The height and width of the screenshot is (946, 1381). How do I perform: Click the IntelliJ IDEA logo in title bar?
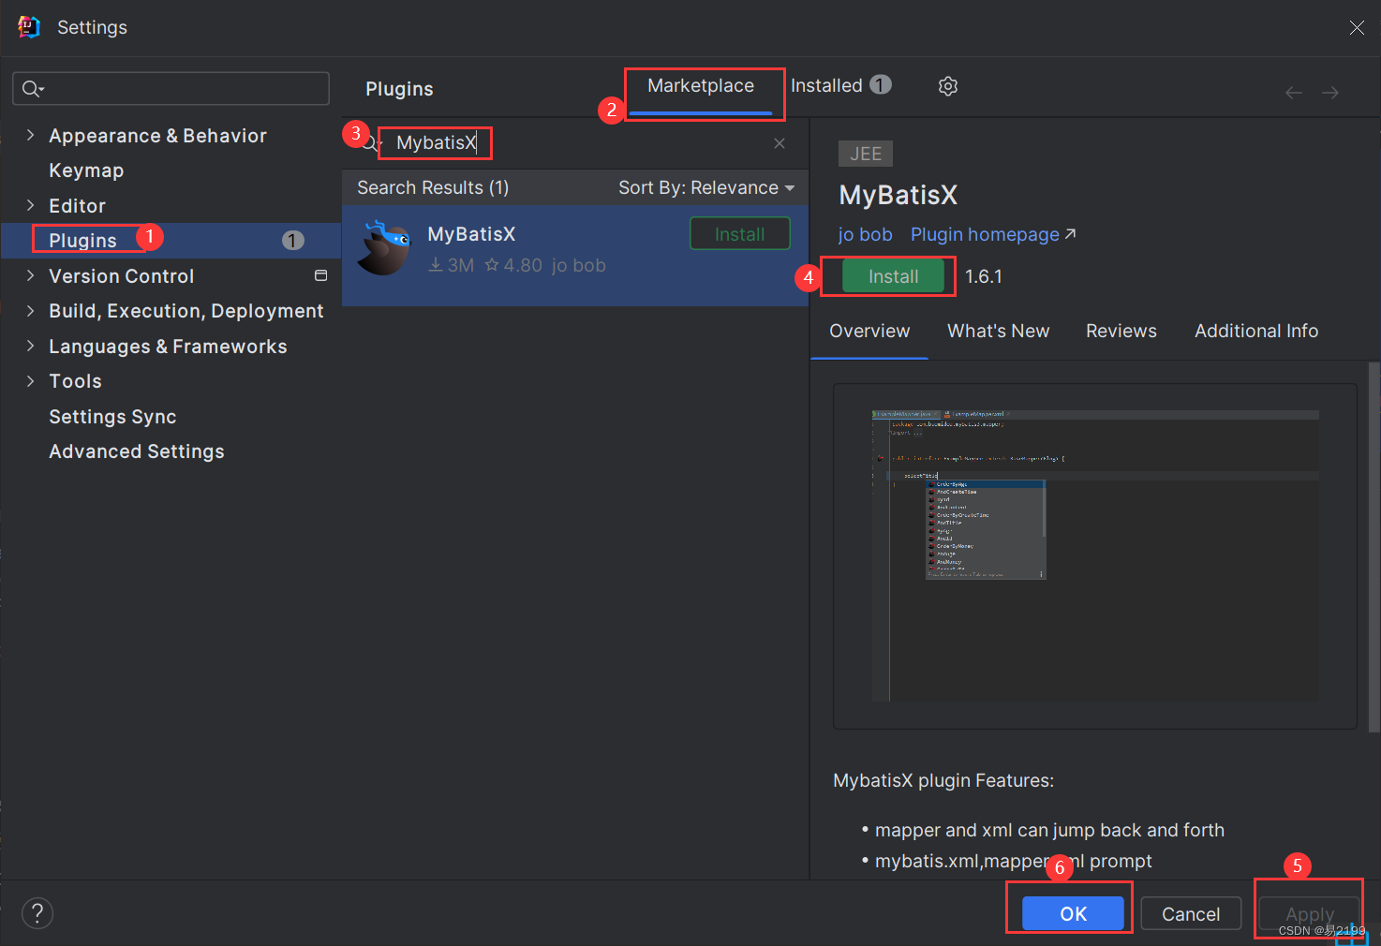(29, 27)
